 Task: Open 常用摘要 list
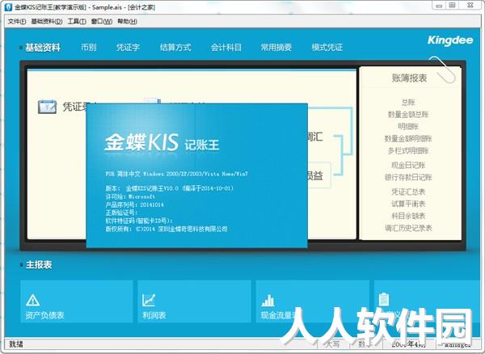pyautogui.click(x=276, y=48)
